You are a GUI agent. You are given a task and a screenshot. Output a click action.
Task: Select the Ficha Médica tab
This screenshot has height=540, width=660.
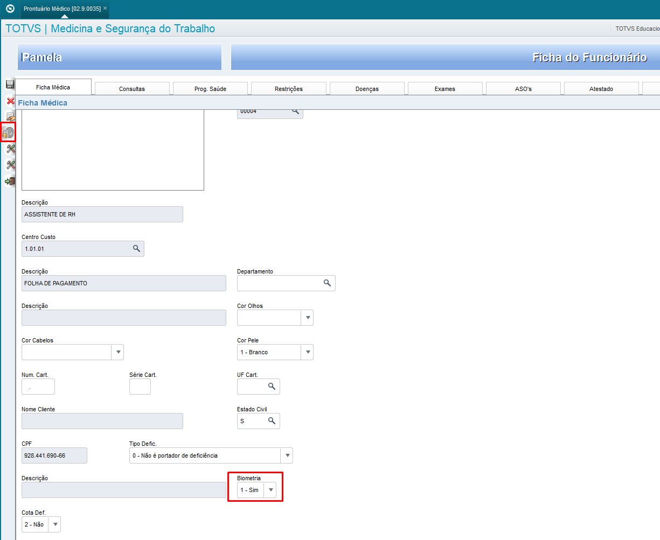53,88
